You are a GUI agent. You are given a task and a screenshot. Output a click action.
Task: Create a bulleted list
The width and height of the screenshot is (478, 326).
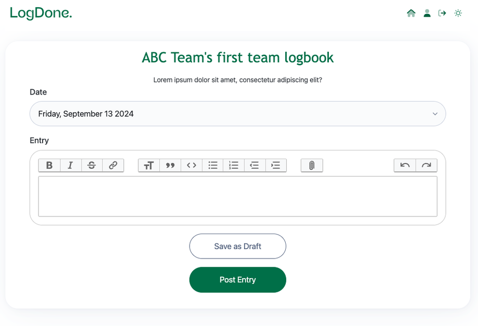coord(213,166)
